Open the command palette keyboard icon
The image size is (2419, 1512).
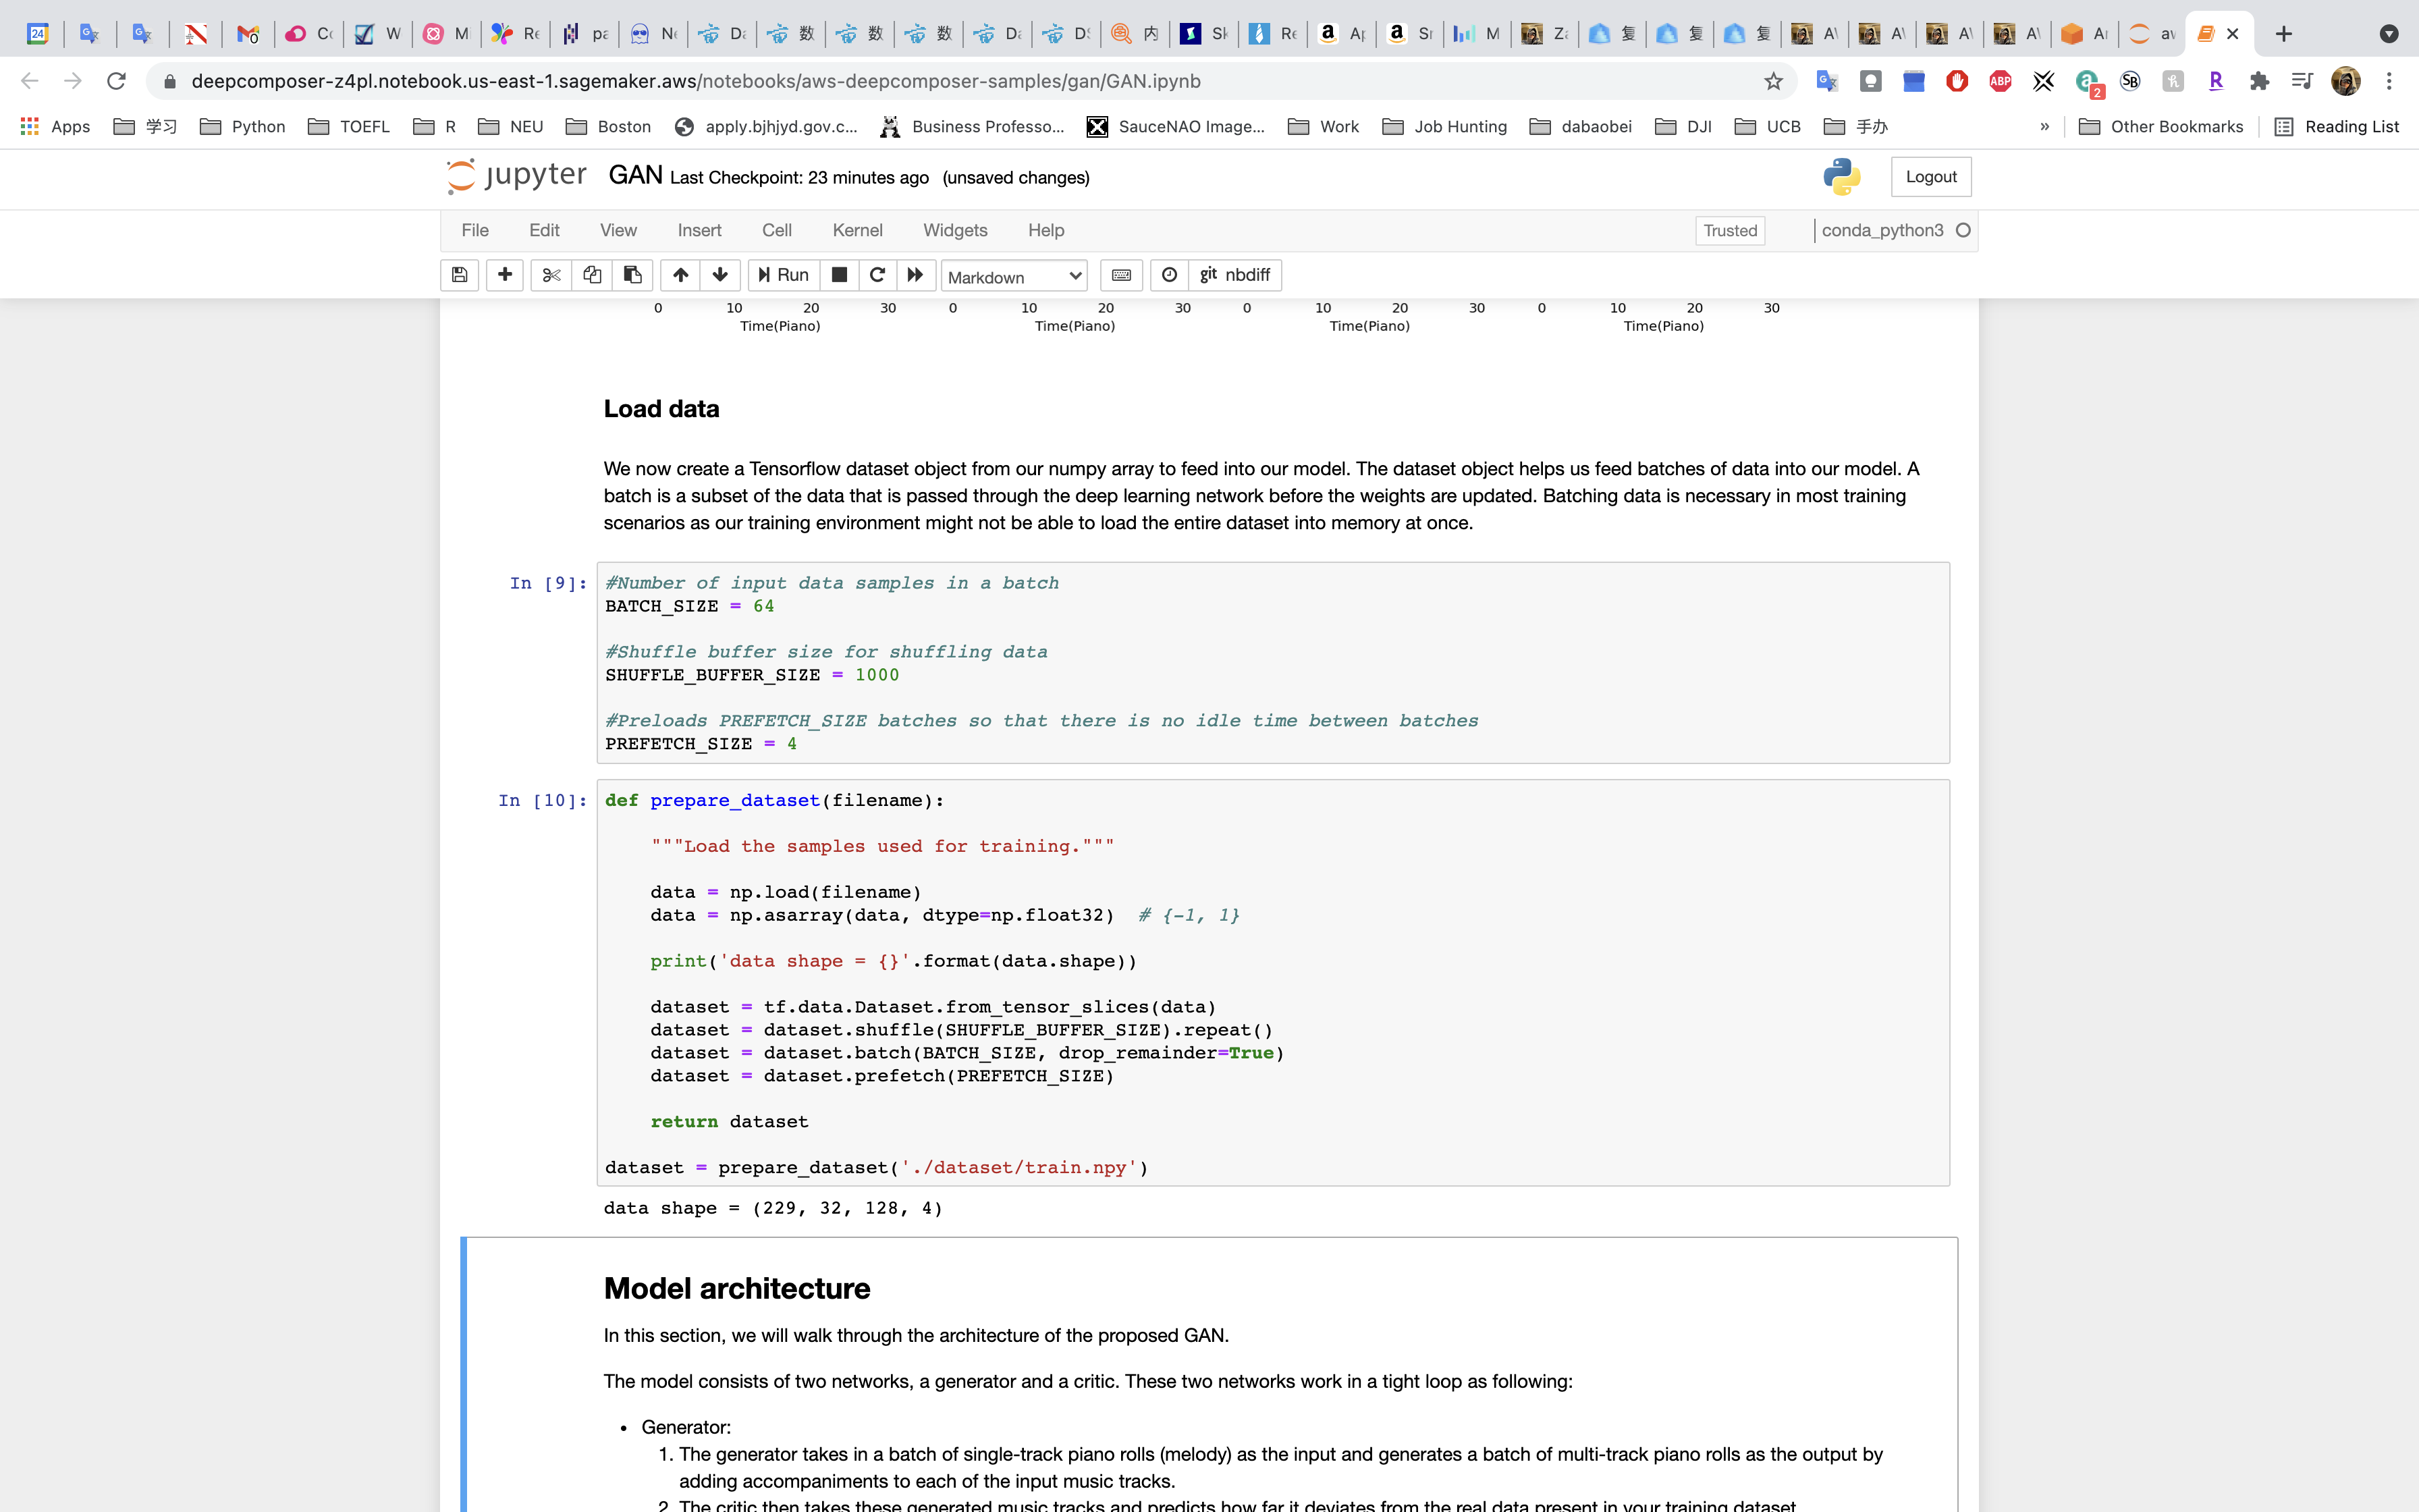pos(1122,275)
